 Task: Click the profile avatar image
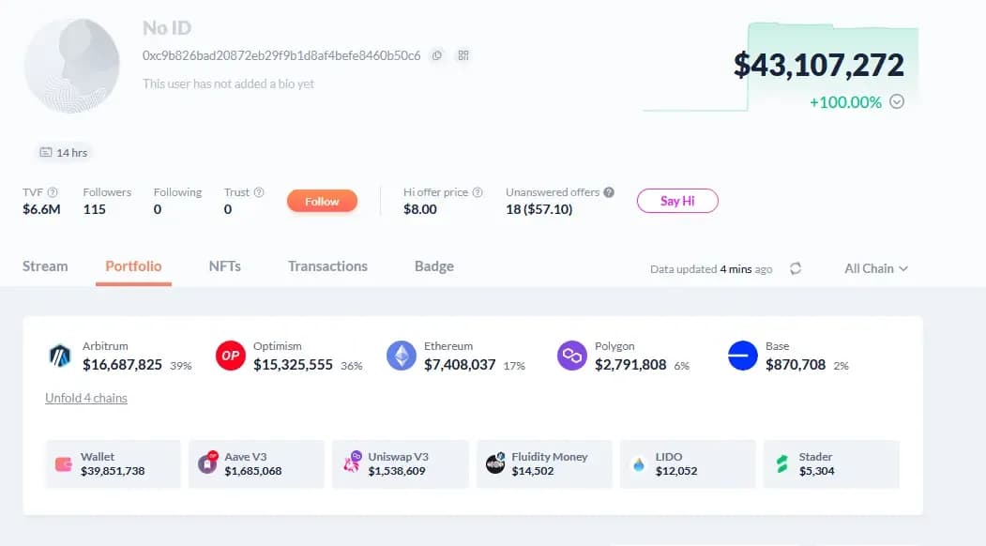[71, 65]
